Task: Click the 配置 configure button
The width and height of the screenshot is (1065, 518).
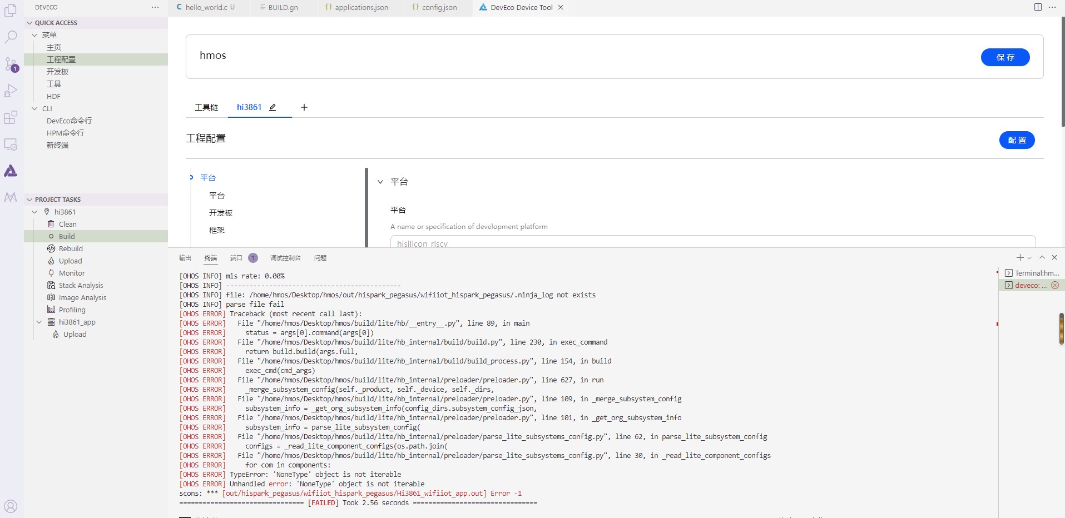Action: coord(1017,140)
